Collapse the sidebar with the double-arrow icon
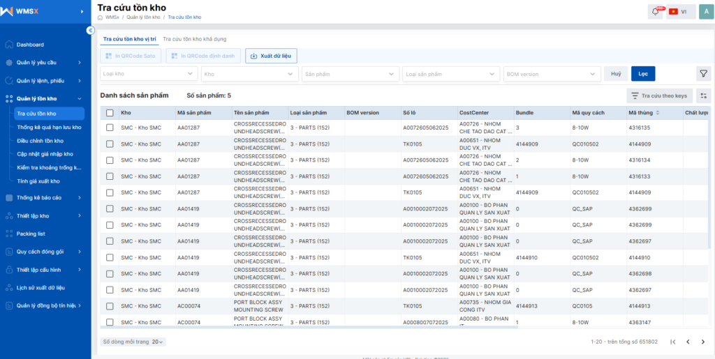This screenshot has height=359, width=715. click(90, 31)
